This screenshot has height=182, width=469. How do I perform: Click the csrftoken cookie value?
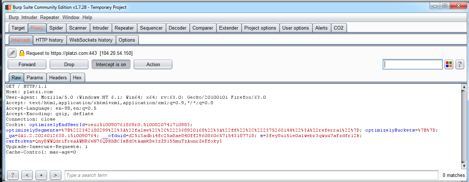[x=127, y=141]
